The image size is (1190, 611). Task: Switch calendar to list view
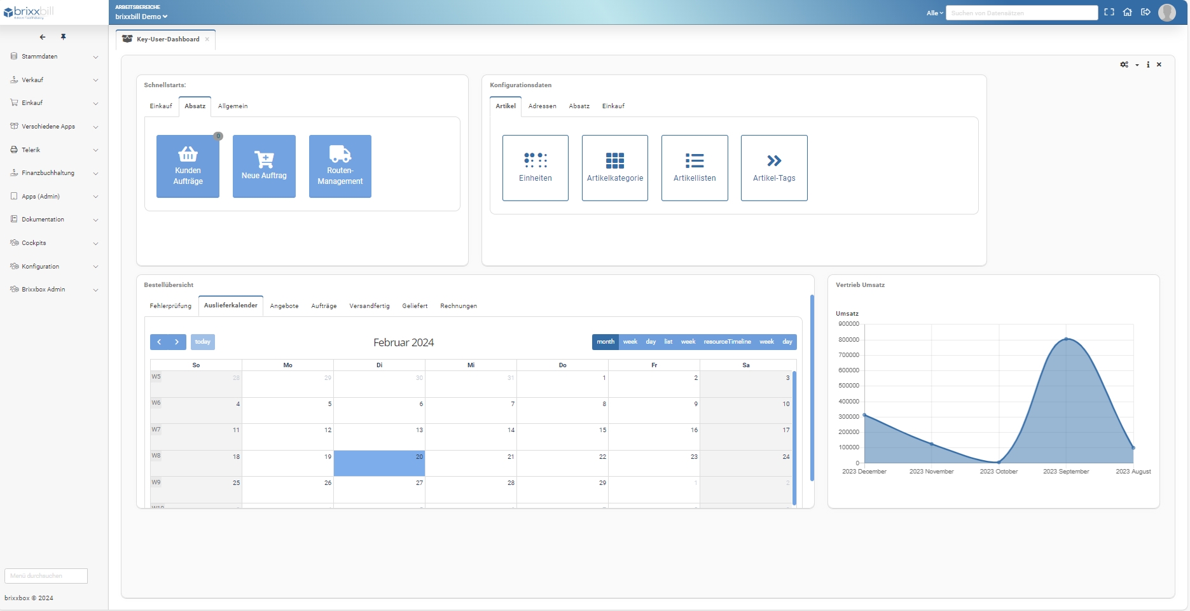[x=668, y=342]
